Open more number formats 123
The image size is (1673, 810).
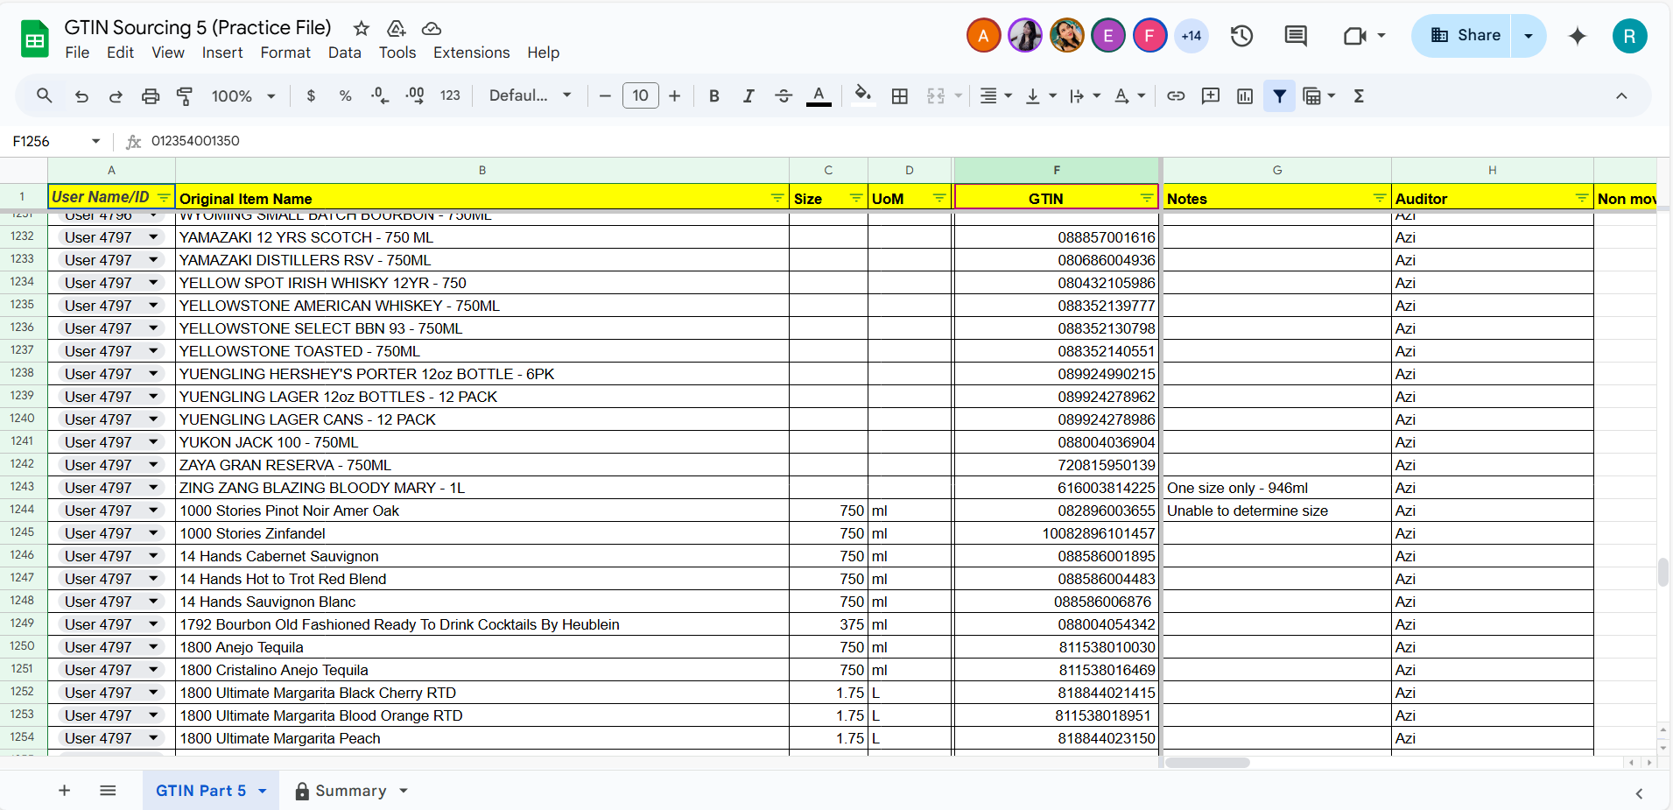click(x=450, y=96)
